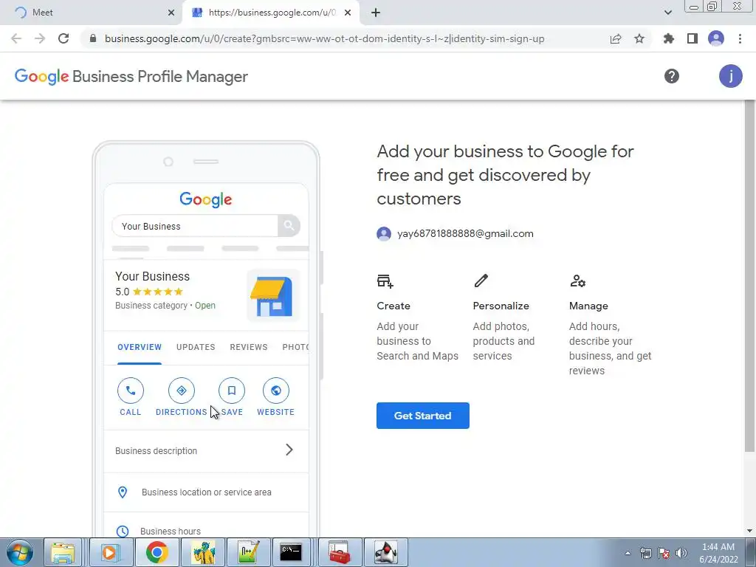This screenshot has height=567, width=756.
Task: Open Chrome's three-dot menu
Action: pyautogui.click(x=740, y=38)
